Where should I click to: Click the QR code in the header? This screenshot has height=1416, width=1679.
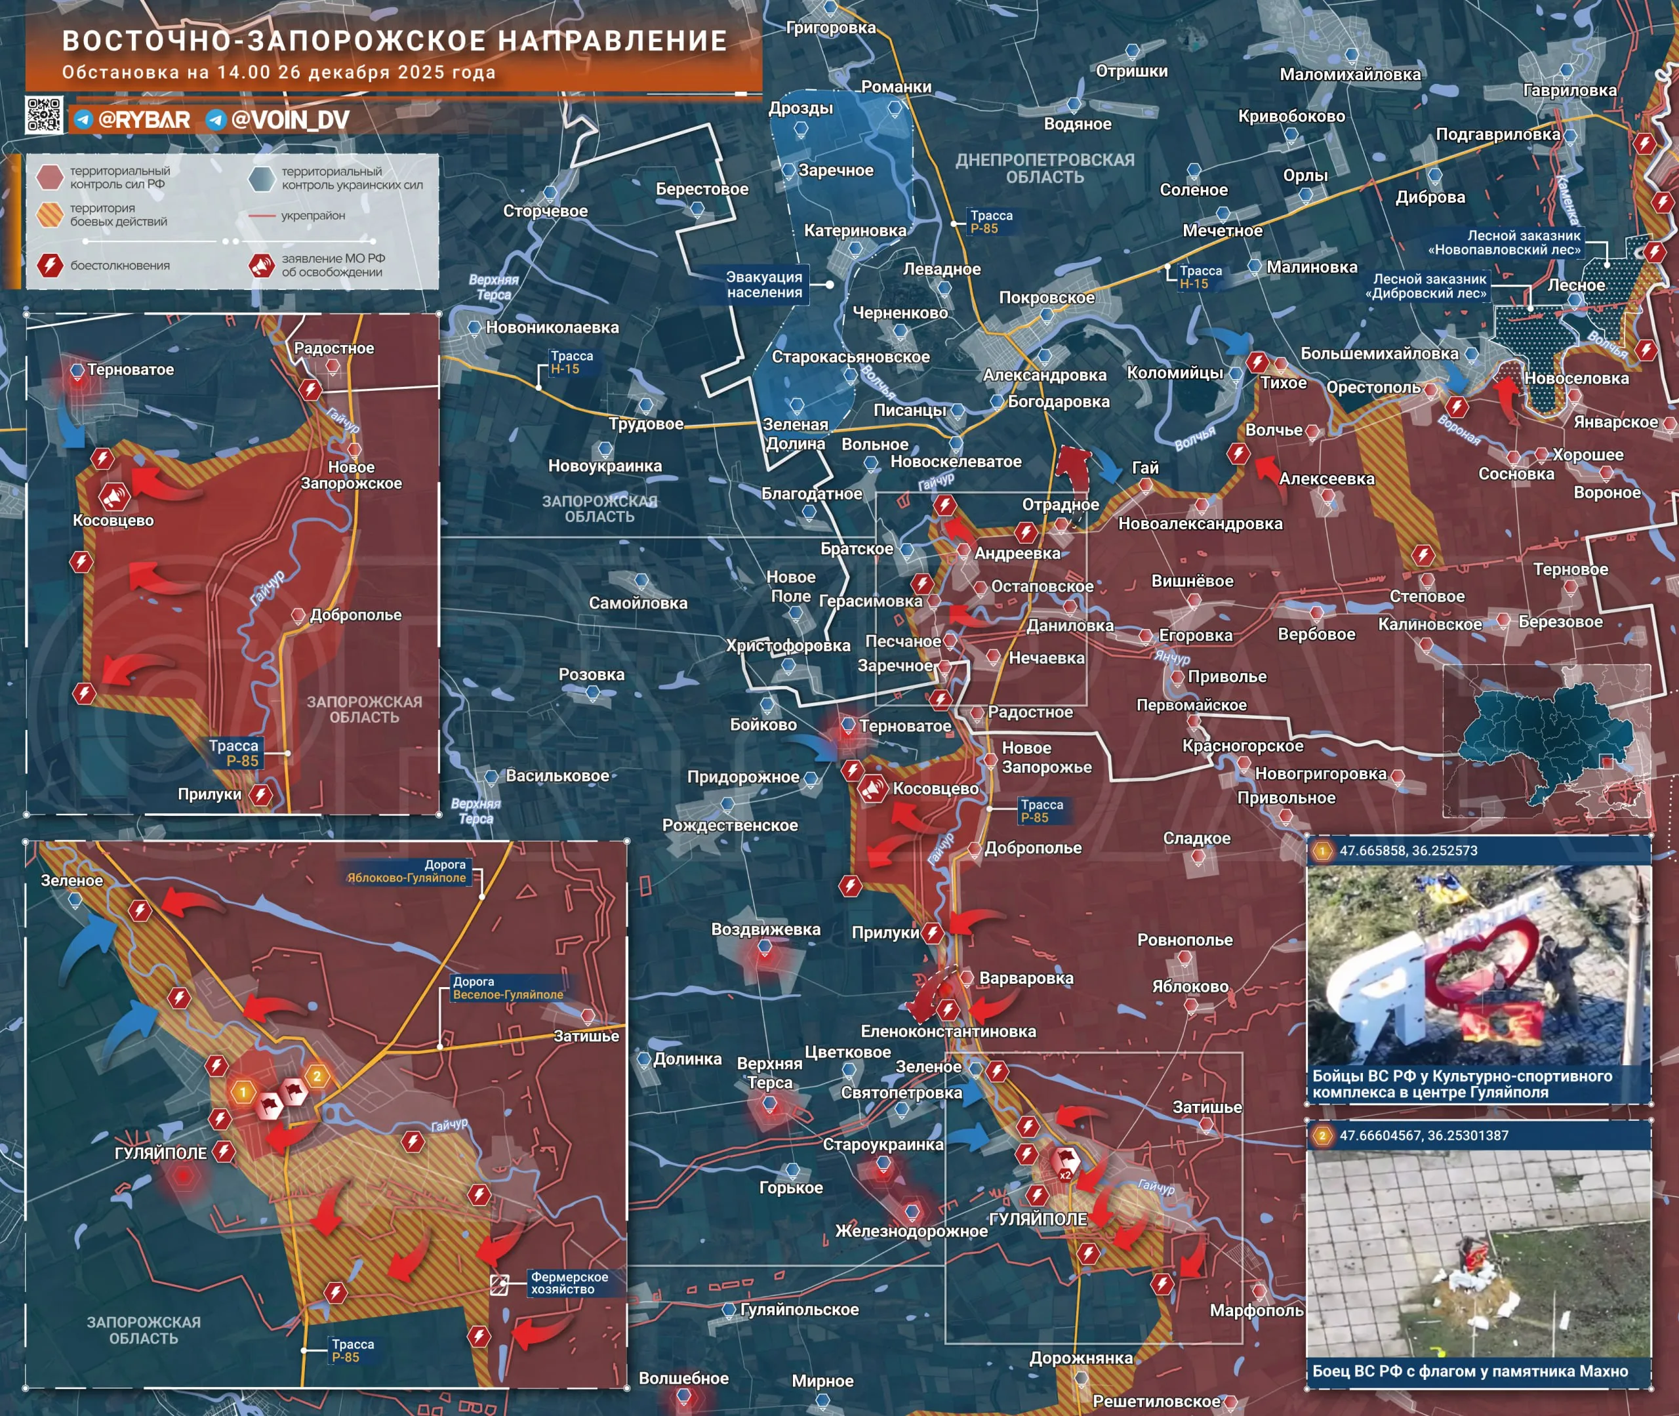click(43, 114)
